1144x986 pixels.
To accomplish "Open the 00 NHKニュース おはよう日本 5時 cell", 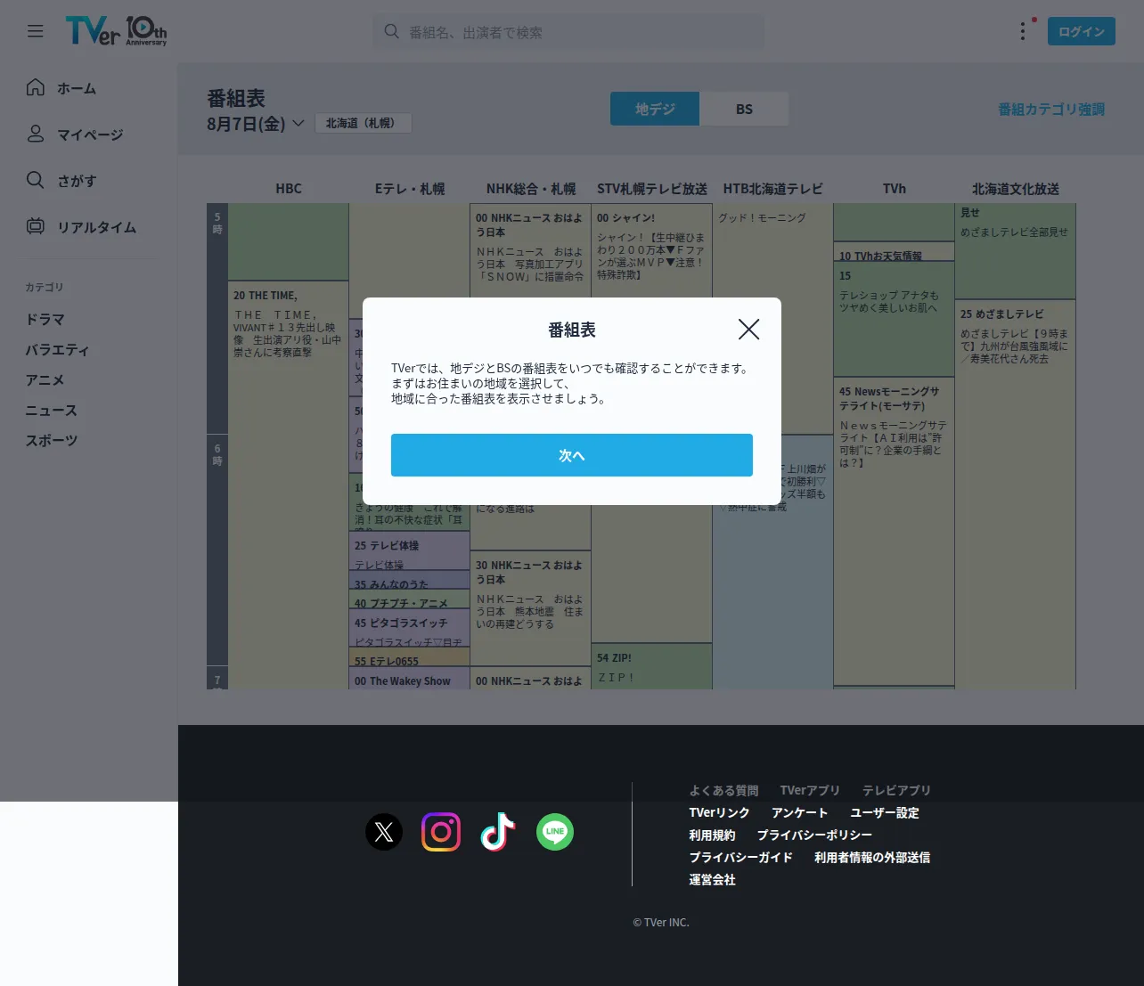I will coord(530,250).
